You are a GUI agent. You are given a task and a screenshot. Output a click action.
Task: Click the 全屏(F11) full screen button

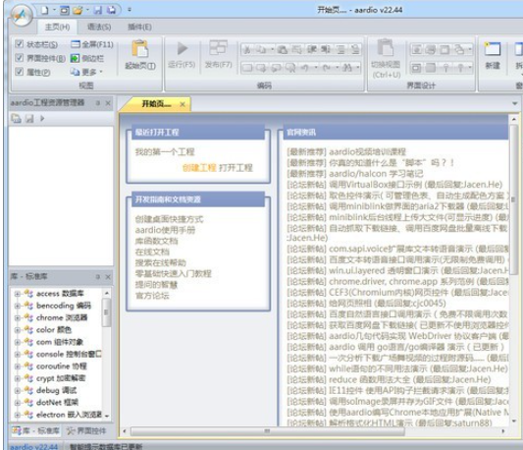(x=92, y=44)
